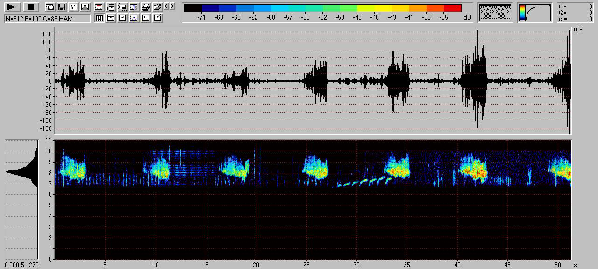Click the left arrow scroll button
Viewport: 598px width, 269px height.
click(x=167, y=6)
